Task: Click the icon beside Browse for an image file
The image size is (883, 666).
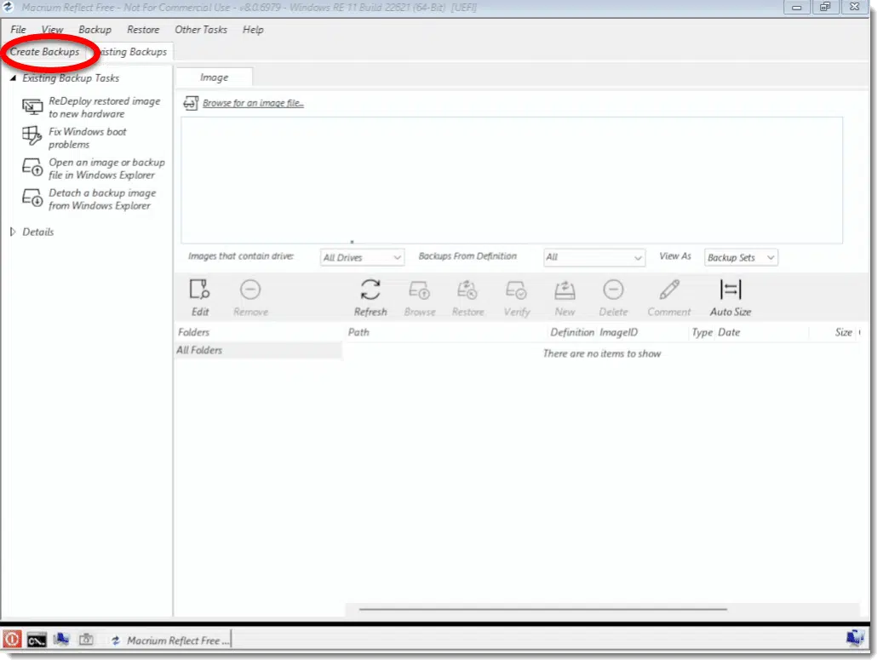Action: pyautogui.click(x=191, y=103)
